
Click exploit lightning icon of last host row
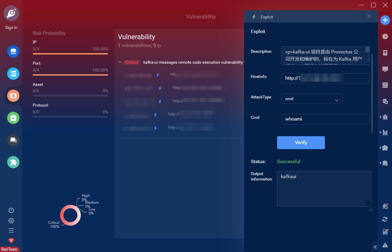click(155, 128)
